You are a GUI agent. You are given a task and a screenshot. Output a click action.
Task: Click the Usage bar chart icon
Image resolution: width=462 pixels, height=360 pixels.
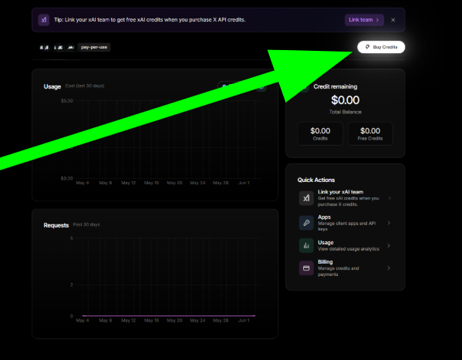coord(306,245)
